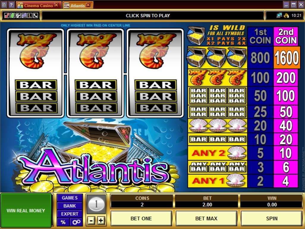This screenshot has height=229, width=305.
Task: Open the gears options icon
Action: (x=76, y=222)
